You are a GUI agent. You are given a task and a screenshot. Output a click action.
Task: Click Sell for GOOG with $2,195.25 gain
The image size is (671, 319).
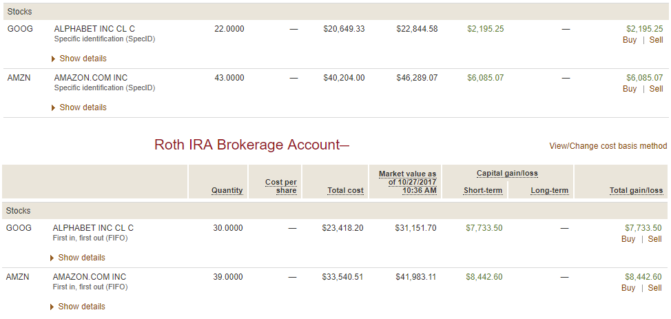[656, 40]
